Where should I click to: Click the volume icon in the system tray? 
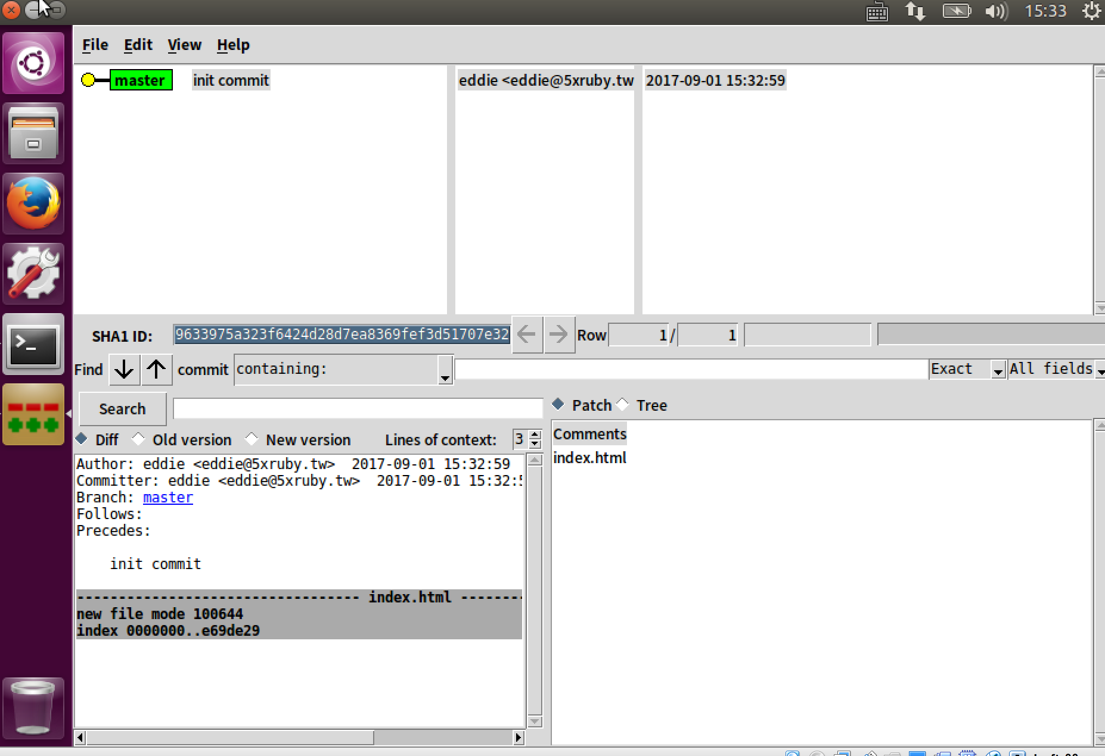(x=995, y=10)
